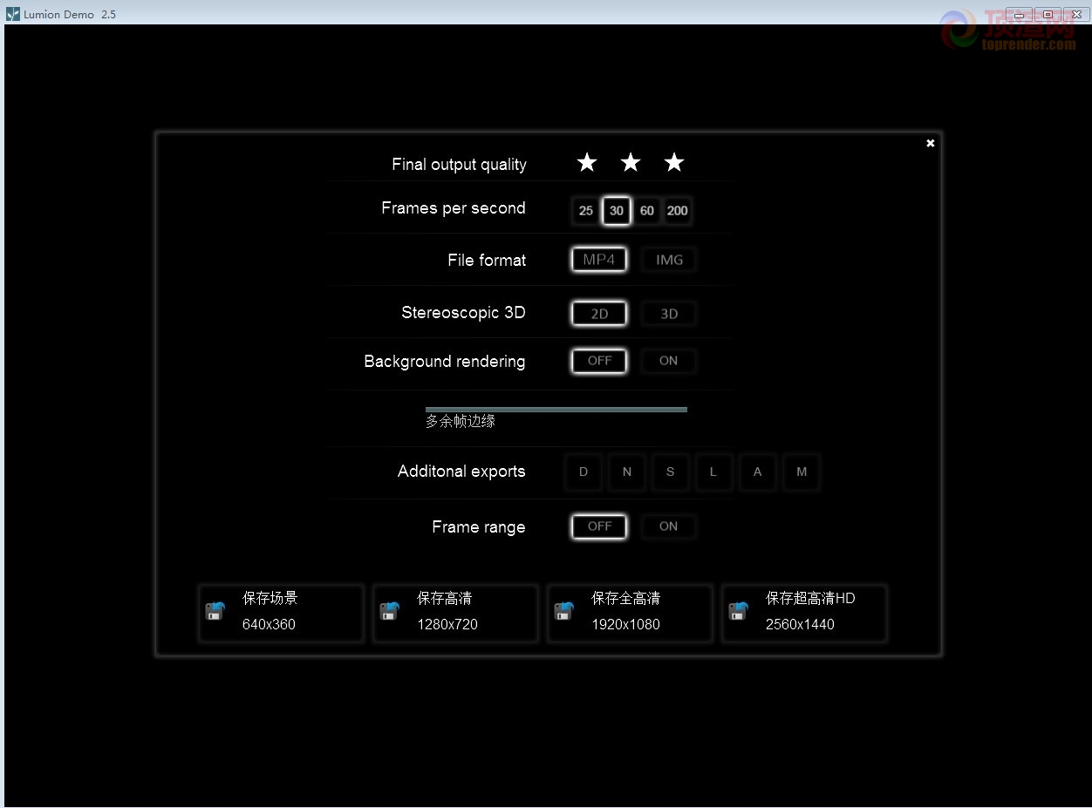Turn Frame range OFF
The height and width of the screenshot is (808, 1092).
[x=599, y=526]
